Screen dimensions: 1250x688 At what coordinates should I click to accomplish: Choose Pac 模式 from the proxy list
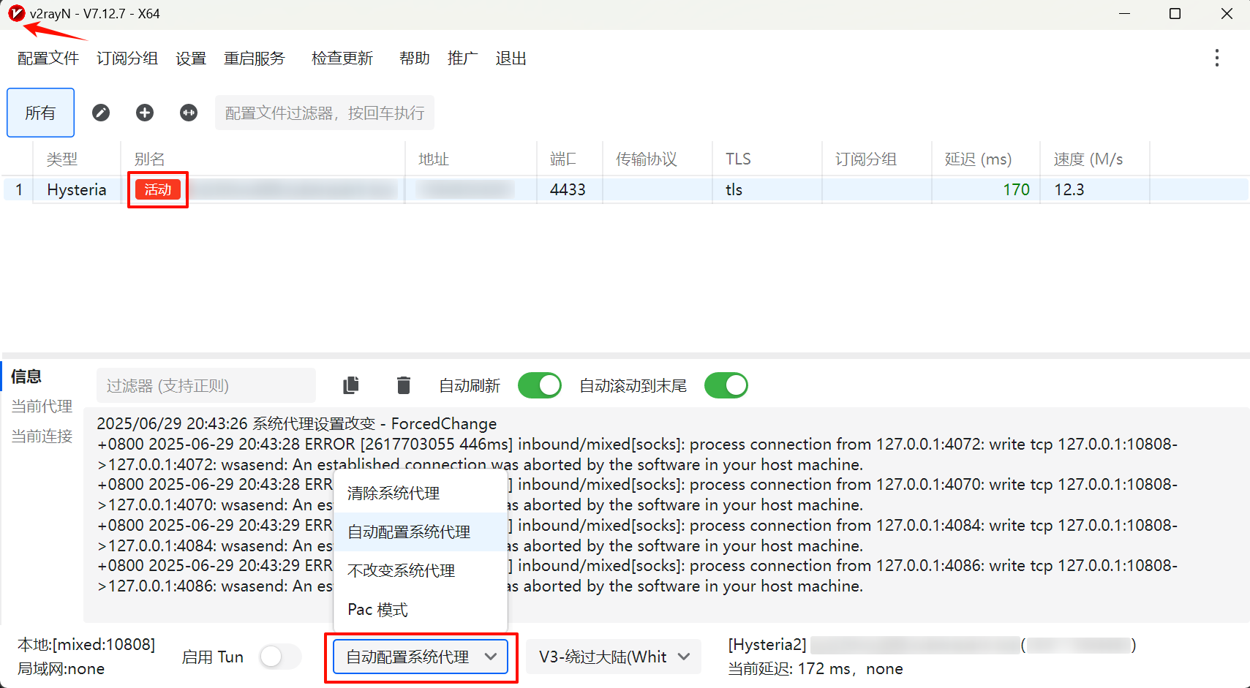378,609
